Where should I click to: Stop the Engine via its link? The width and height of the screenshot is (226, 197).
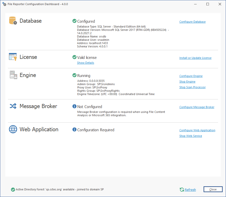click(187, 82)
